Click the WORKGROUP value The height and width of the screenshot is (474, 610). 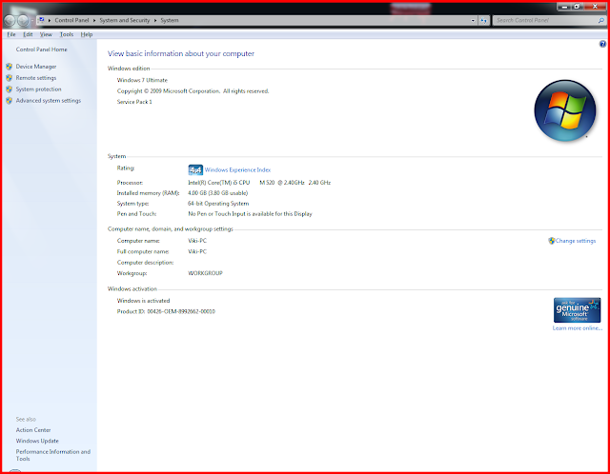point(206,273)
